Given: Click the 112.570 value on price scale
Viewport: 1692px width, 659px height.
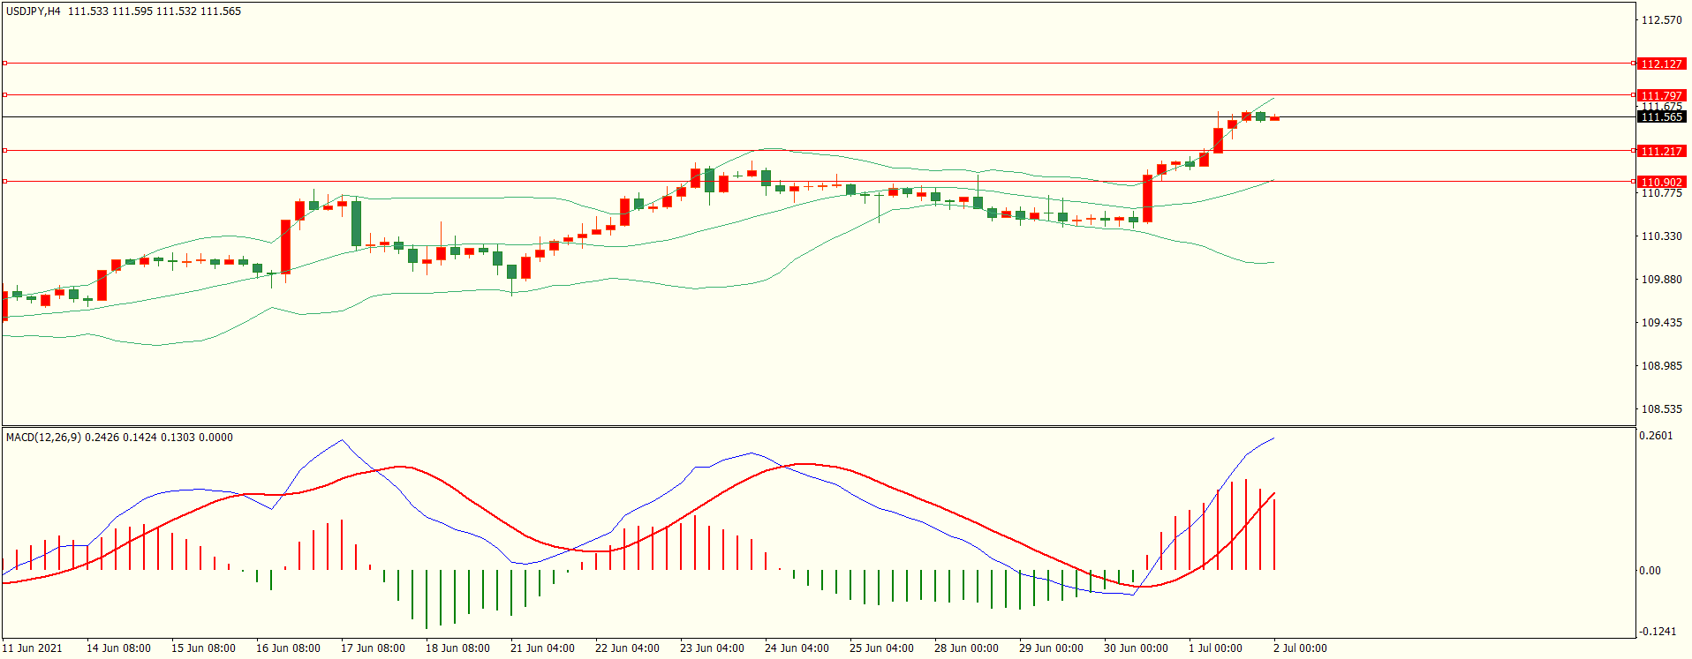Looking at the screenshot, I should [1661, 19].
